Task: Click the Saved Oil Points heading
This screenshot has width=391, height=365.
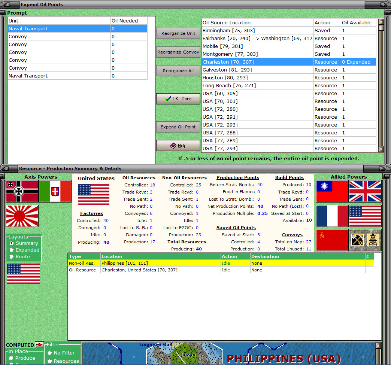Action: pos(236,228)
